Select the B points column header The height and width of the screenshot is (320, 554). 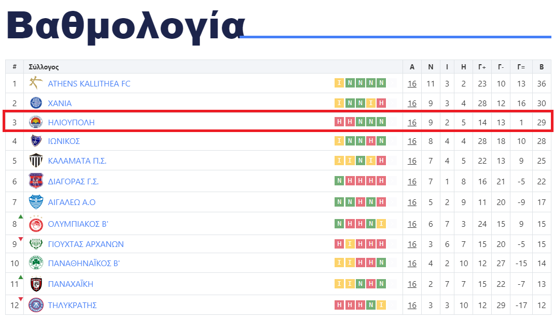coord(541,67)
